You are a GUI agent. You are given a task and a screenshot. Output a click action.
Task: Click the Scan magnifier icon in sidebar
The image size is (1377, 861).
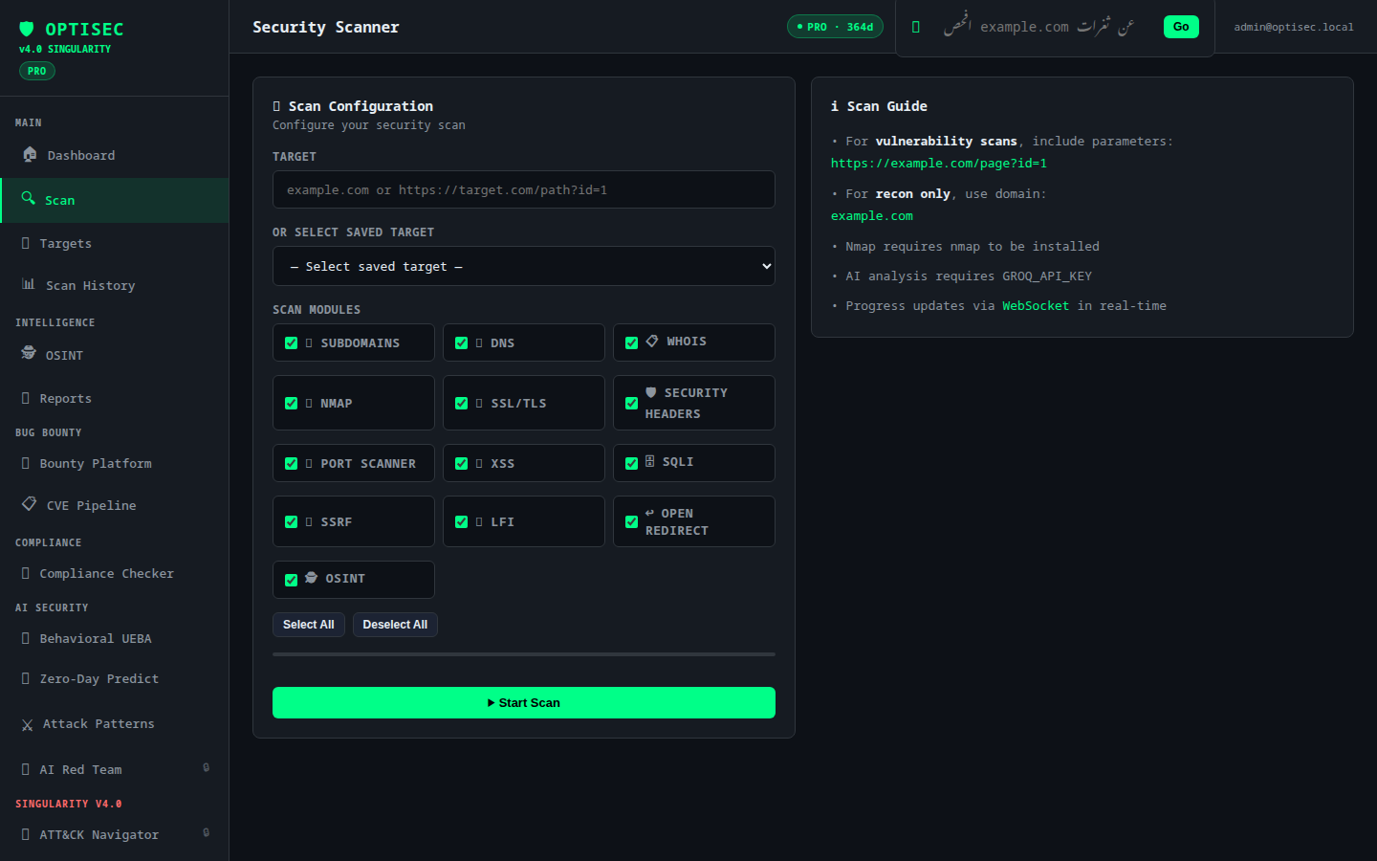click(29, 198)
